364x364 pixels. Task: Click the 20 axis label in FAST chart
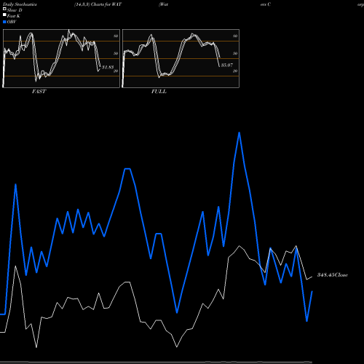coord(116,71)
